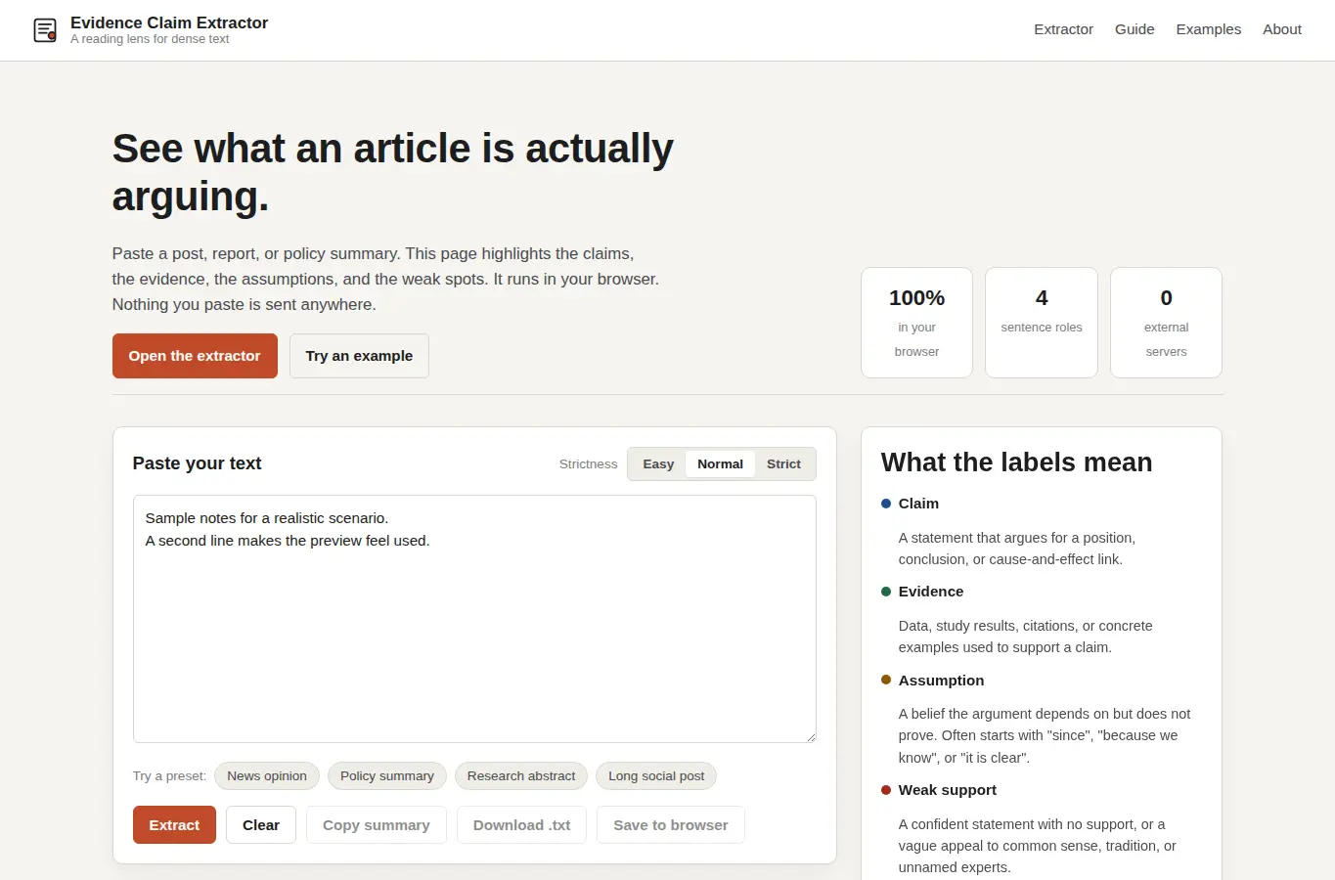1335x880 pixels.
Task: Click inside the paste text area
Action: tap(474, 619)
